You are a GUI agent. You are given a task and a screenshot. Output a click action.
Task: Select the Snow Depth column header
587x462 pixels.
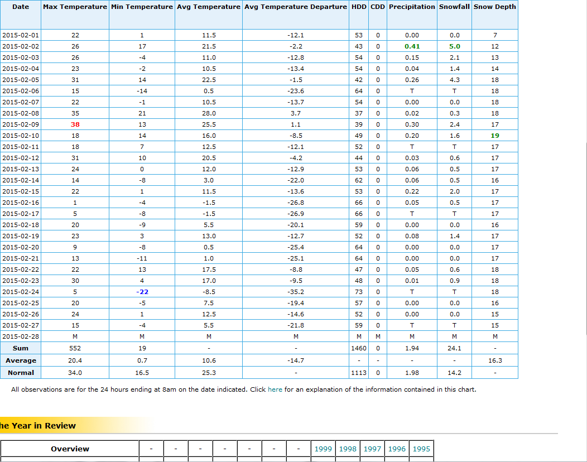tap(495, 7)
